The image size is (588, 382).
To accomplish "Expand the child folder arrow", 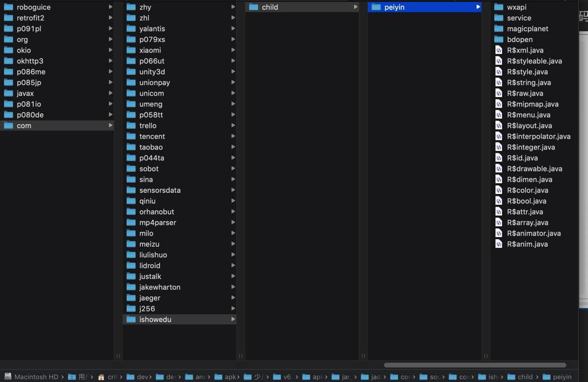I will coord(355,7).
